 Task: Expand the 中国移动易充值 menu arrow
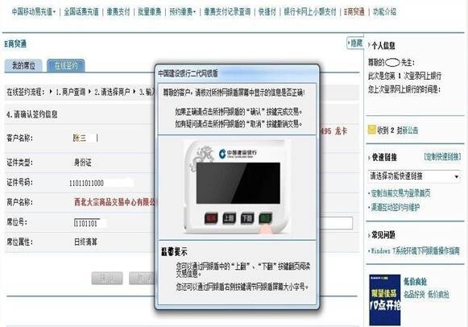54,12
